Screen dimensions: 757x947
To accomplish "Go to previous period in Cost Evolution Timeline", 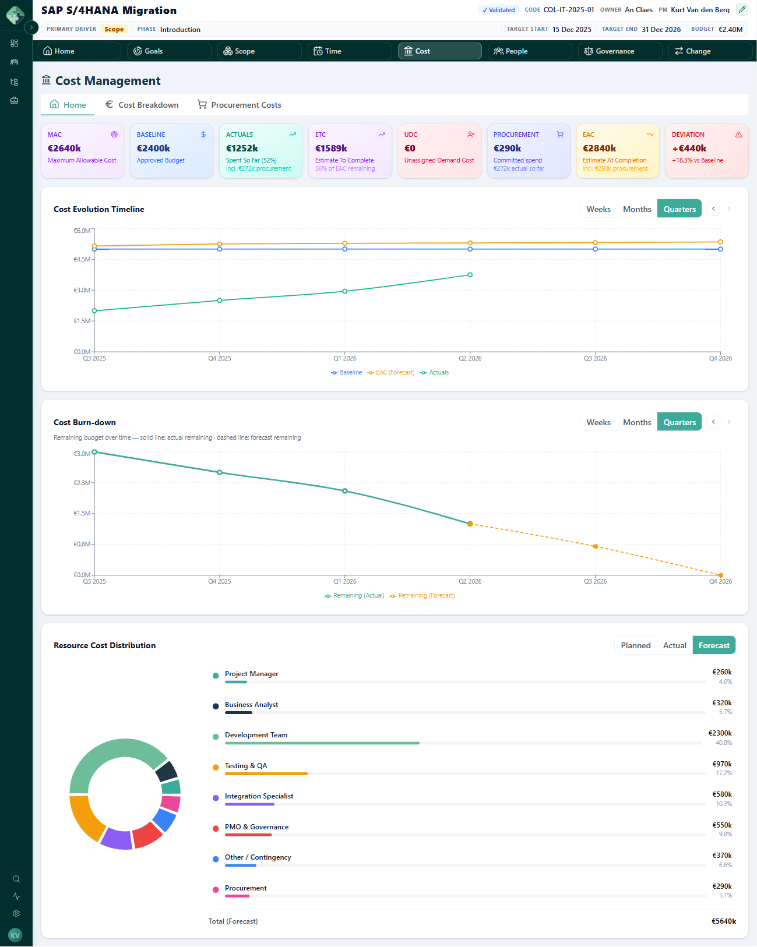I will pyautogui.click(x=713, y=209).
